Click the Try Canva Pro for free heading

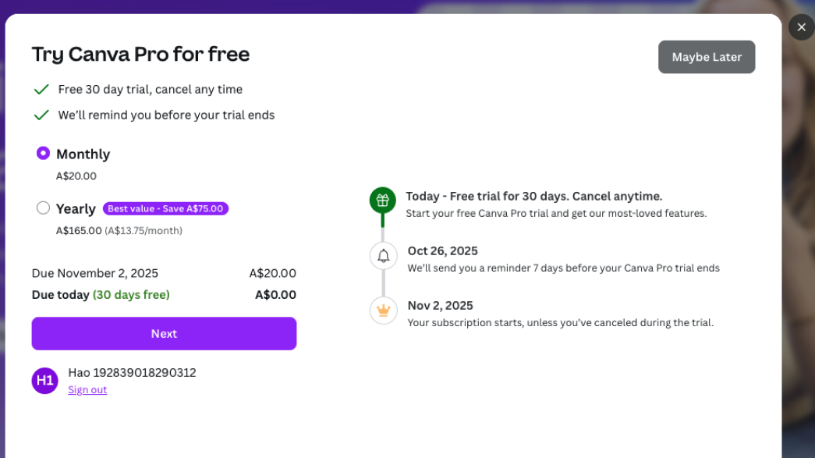(x=140, y=54)
